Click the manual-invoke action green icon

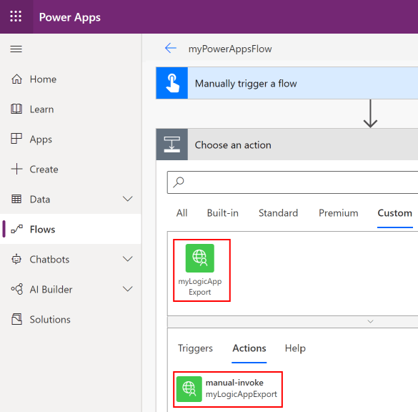pos(189,389)
